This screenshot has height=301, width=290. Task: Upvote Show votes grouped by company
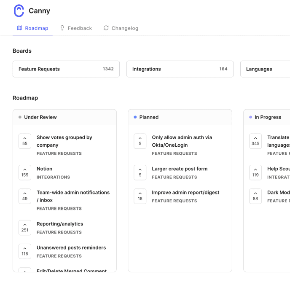(25, 141)
